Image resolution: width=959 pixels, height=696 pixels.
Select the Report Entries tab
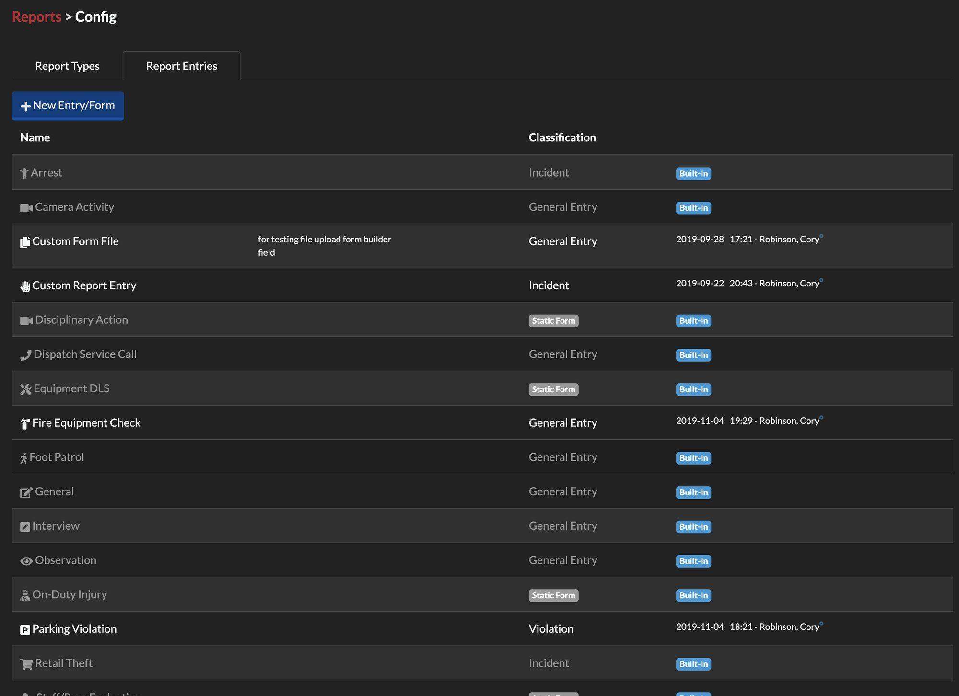coord(181,66)
